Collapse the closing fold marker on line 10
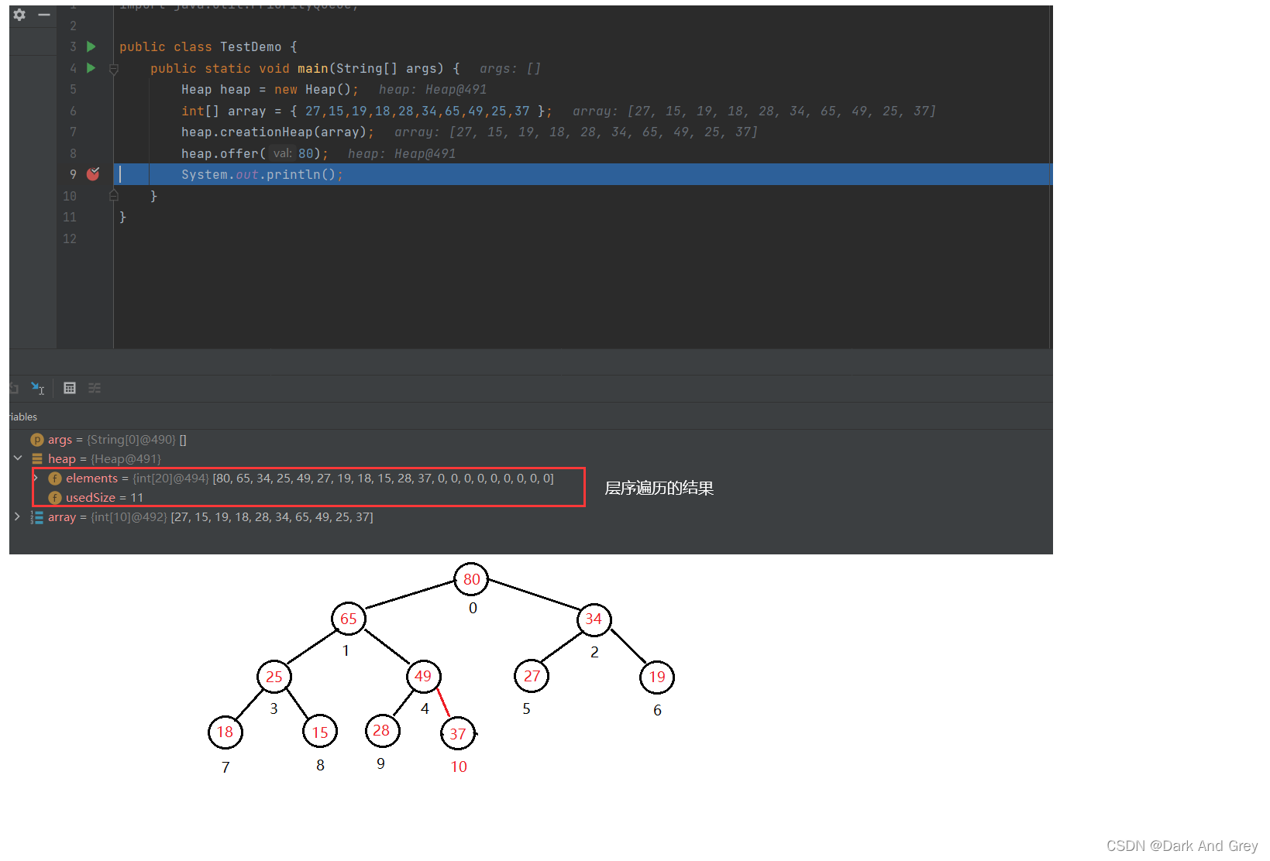 (x=114, y=196)
